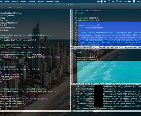Click the 'TestProgramStart(const UnitTest&' line

click(27, 47)
